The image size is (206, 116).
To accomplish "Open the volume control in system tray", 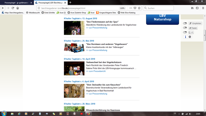I will pyautogui.click(x=190, y=114).
